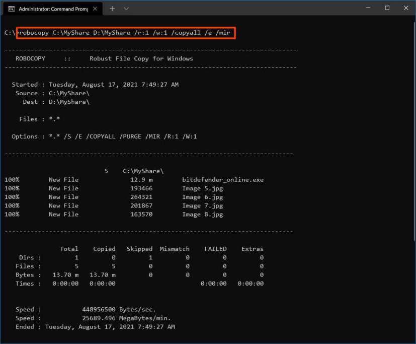
Task: Click the 'Times :' row label
Action: point(28,284)
